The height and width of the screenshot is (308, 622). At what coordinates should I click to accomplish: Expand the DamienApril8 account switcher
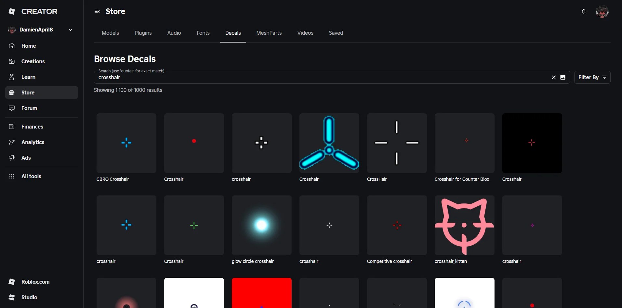(70, 30)
